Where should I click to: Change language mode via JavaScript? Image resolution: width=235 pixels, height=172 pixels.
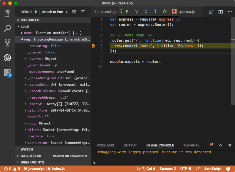tap(212, 169)
